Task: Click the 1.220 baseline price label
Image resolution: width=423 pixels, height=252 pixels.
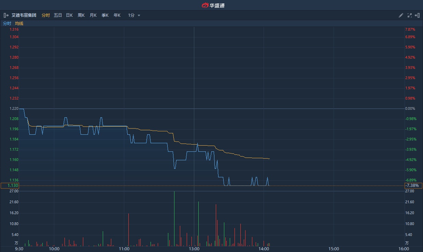Action: tap(14, 108)
